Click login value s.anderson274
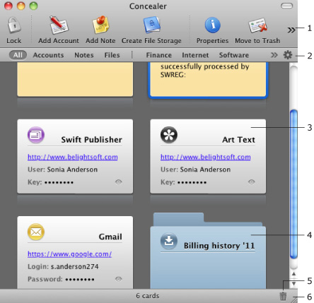This screenshot has height=303, width=314. point(75,266)
